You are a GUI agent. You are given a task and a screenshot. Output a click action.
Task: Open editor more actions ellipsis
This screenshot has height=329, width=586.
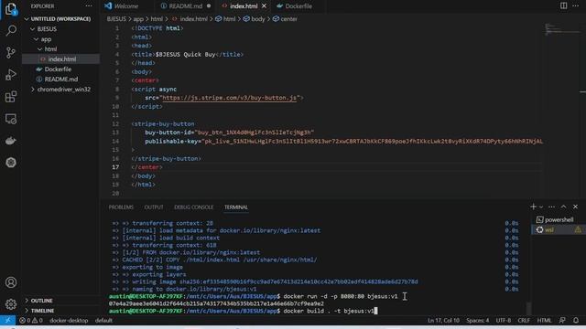click(x=575, y=6)
